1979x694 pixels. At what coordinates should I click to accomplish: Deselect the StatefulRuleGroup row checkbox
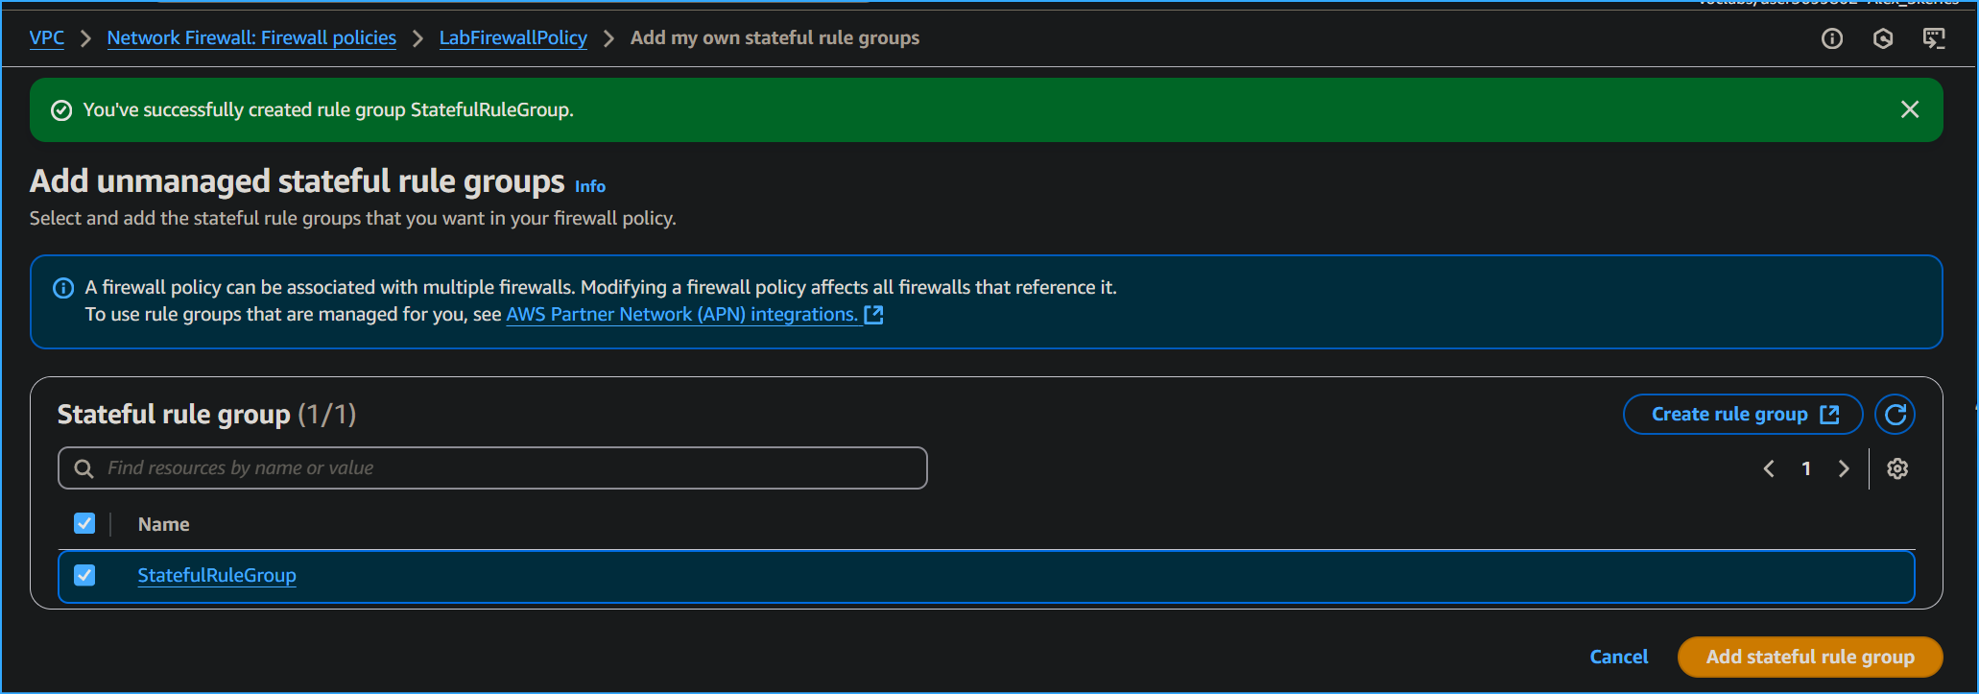point(84,575)
